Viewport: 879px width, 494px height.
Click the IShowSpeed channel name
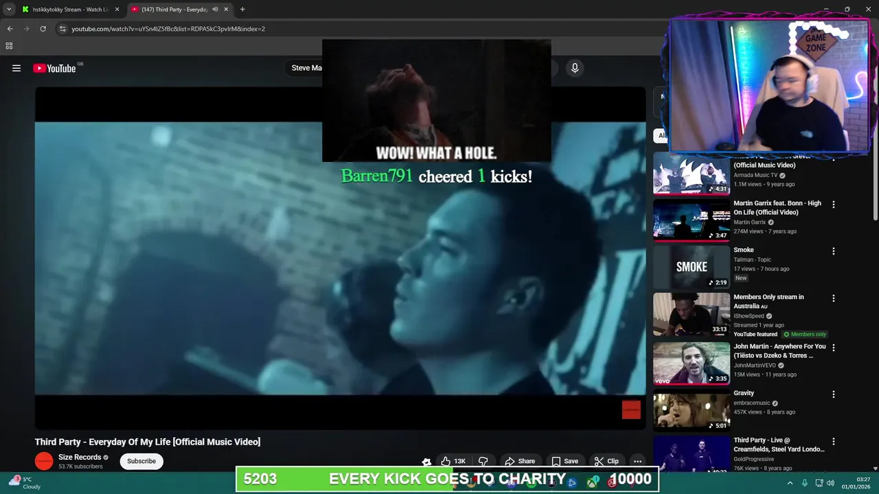click(x=749, y=316)
